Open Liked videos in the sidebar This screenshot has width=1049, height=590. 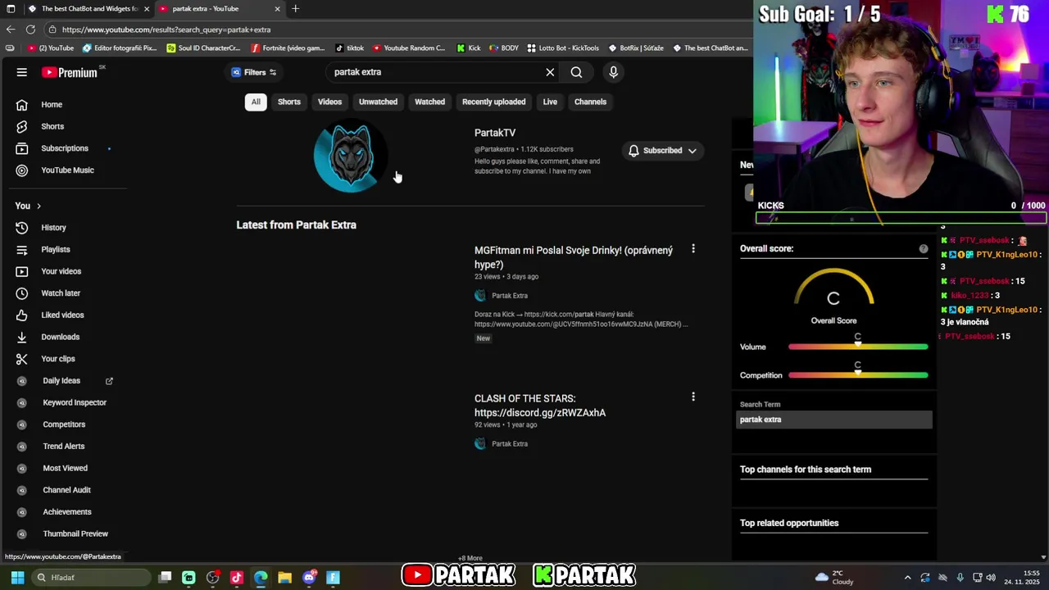pyautogui.click(x=62, y=315)
